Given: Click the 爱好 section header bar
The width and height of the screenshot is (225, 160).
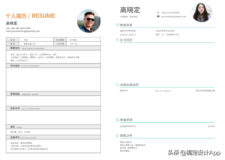Looking at the screenshot, I should (x=53, y=127).
